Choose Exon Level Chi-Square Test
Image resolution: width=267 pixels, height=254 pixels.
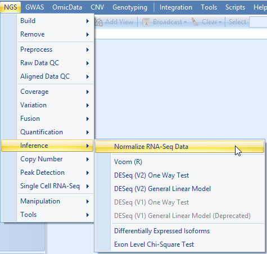(179, 244)
